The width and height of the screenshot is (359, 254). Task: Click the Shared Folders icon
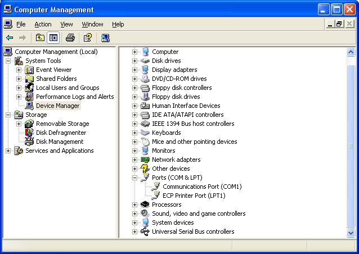pos(29,79)
